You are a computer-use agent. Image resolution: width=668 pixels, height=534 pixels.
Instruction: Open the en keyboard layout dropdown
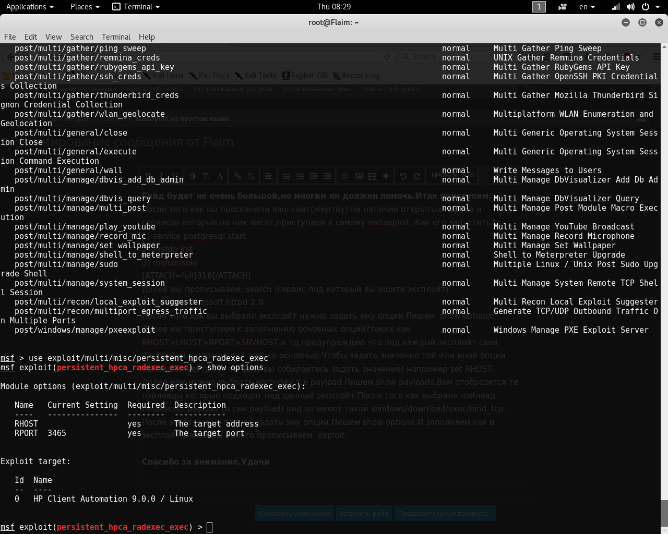point(587,7)
